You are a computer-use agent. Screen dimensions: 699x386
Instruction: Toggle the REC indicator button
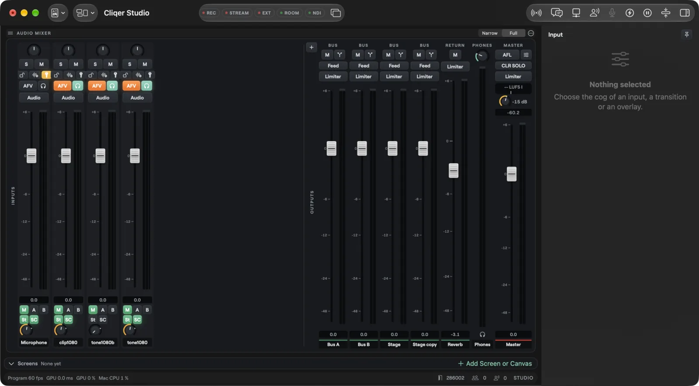click(x=209, y=13)
